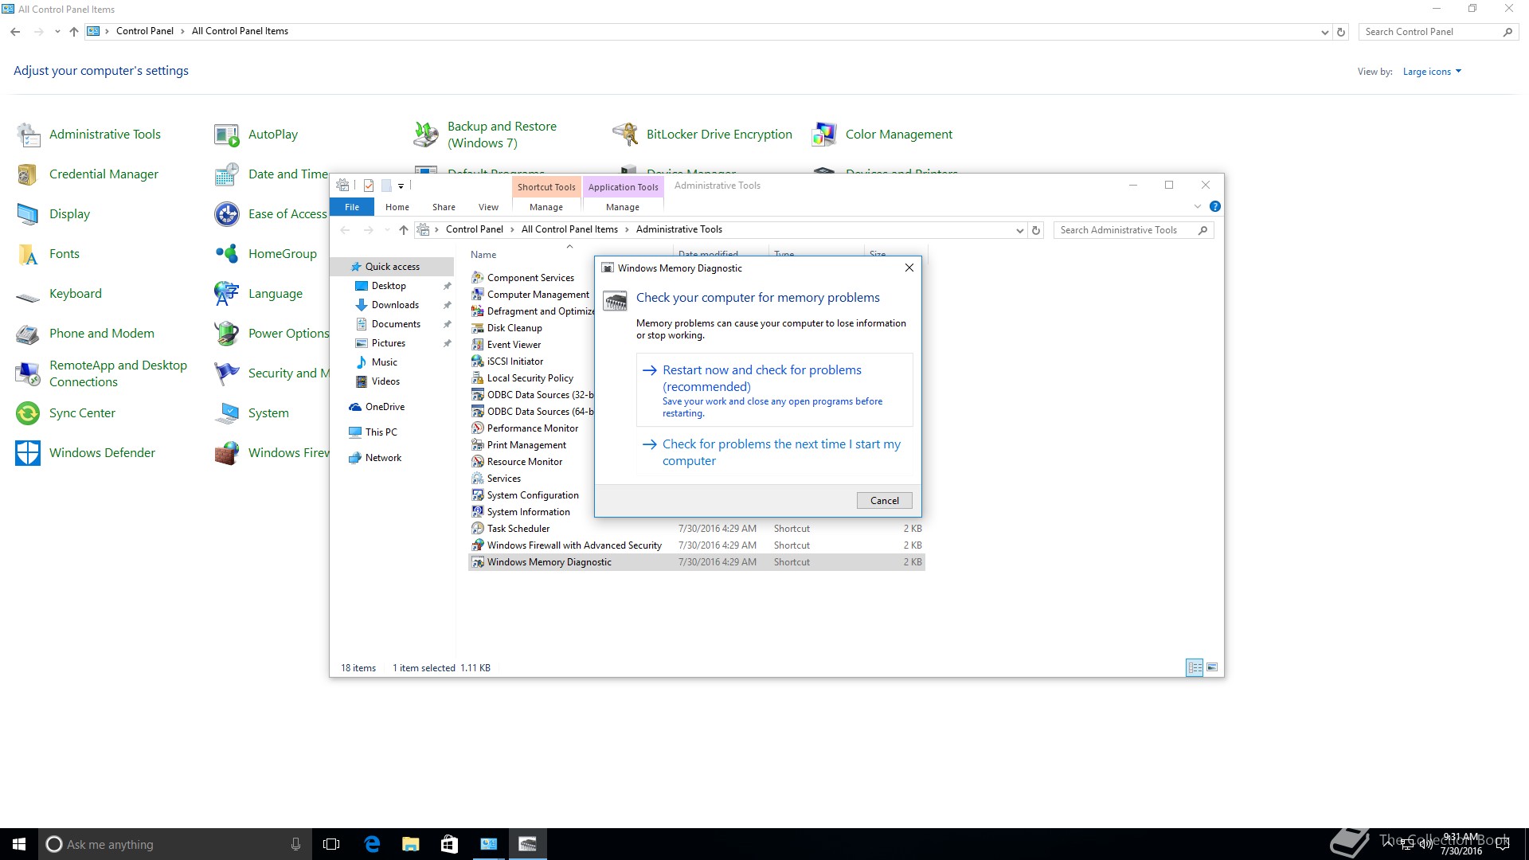Click the Task View taskbar button
Image resolution: width=1529 pixels, height=860 pixels.
click(331, 844)
